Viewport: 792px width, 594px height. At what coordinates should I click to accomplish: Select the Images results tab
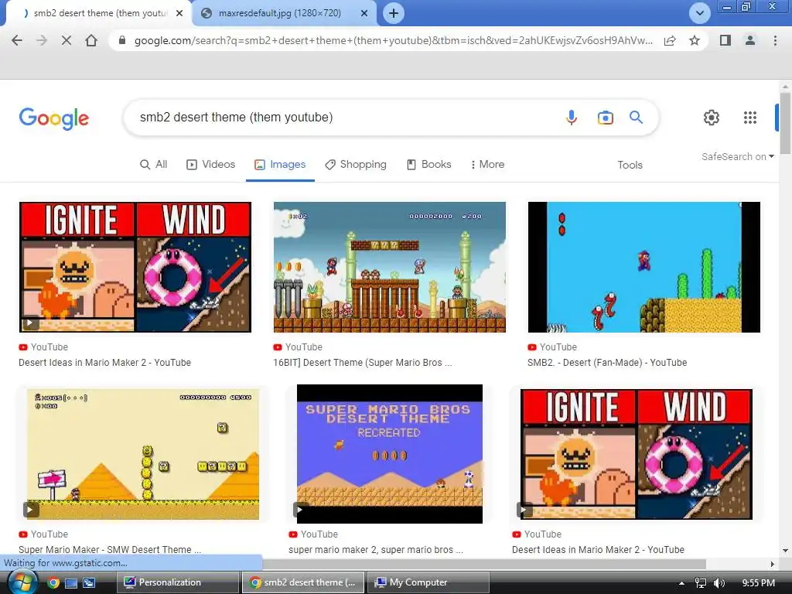[x=280, y=164]
